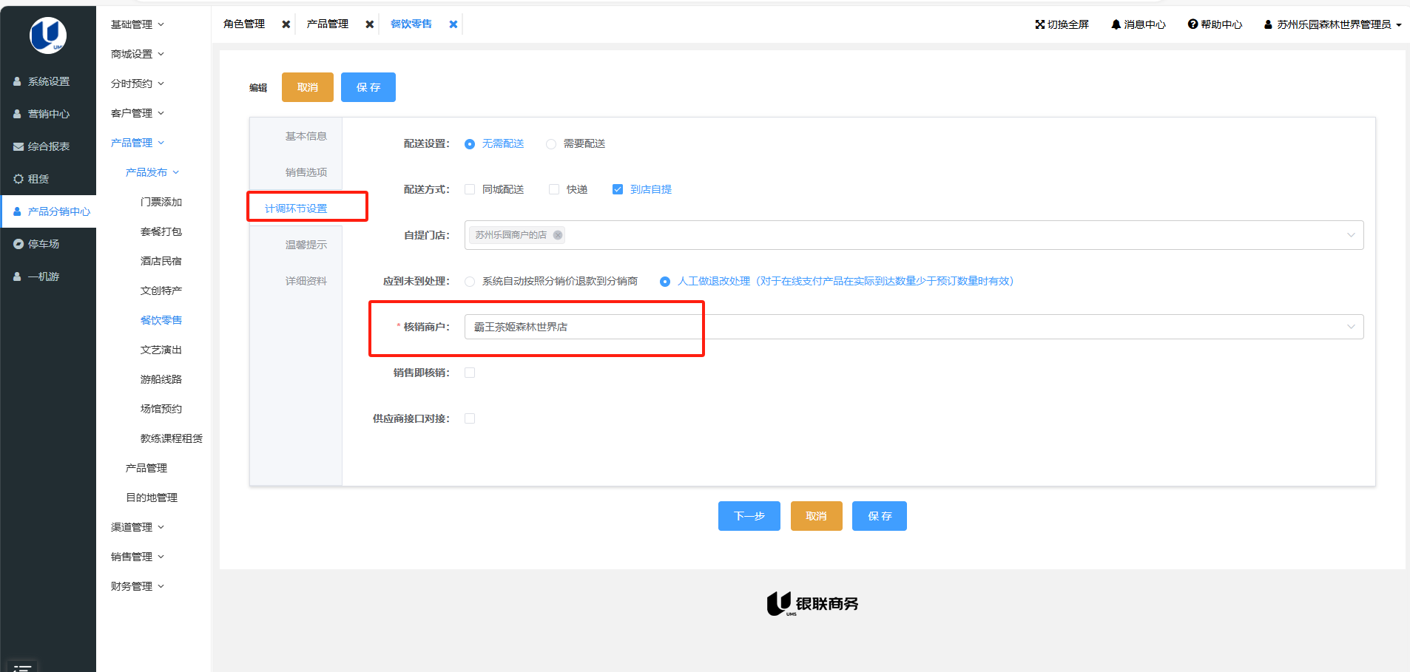1410x672 pixels.
Task: Select 餐饮零售 in the submenu
Action: [x=161, y=320]
